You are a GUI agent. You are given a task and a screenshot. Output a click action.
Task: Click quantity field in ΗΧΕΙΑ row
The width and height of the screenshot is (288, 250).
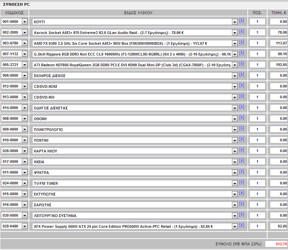point(257,162)
